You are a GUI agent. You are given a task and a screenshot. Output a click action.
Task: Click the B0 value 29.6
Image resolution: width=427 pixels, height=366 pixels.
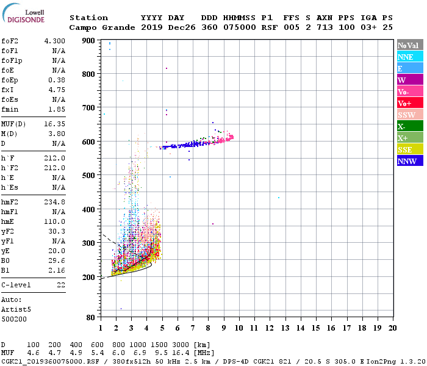pyautogui.click(x=57, y=260)
